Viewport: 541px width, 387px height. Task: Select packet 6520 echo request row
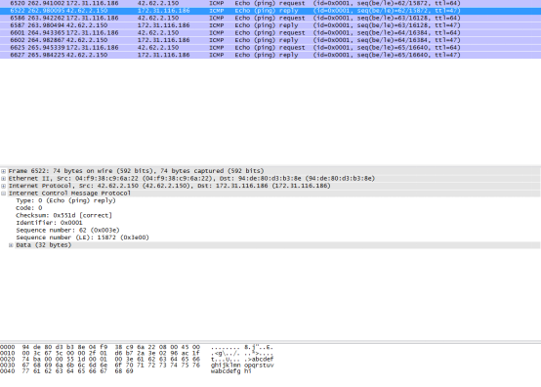click(270, 3)
